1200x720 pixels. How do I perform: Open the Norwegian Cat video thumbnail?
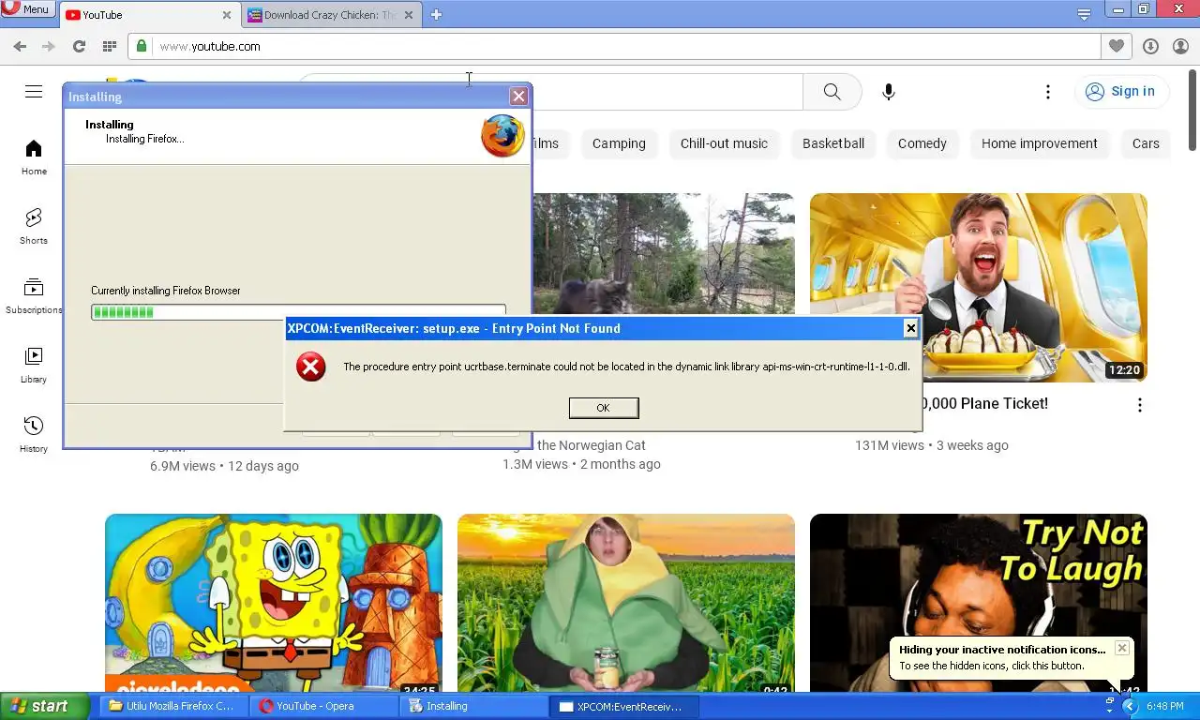tap(664, 253)
